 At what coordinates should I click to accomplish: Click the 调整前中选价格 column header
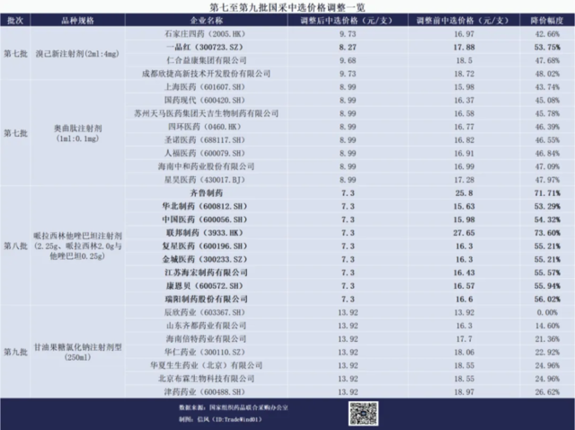464,21
